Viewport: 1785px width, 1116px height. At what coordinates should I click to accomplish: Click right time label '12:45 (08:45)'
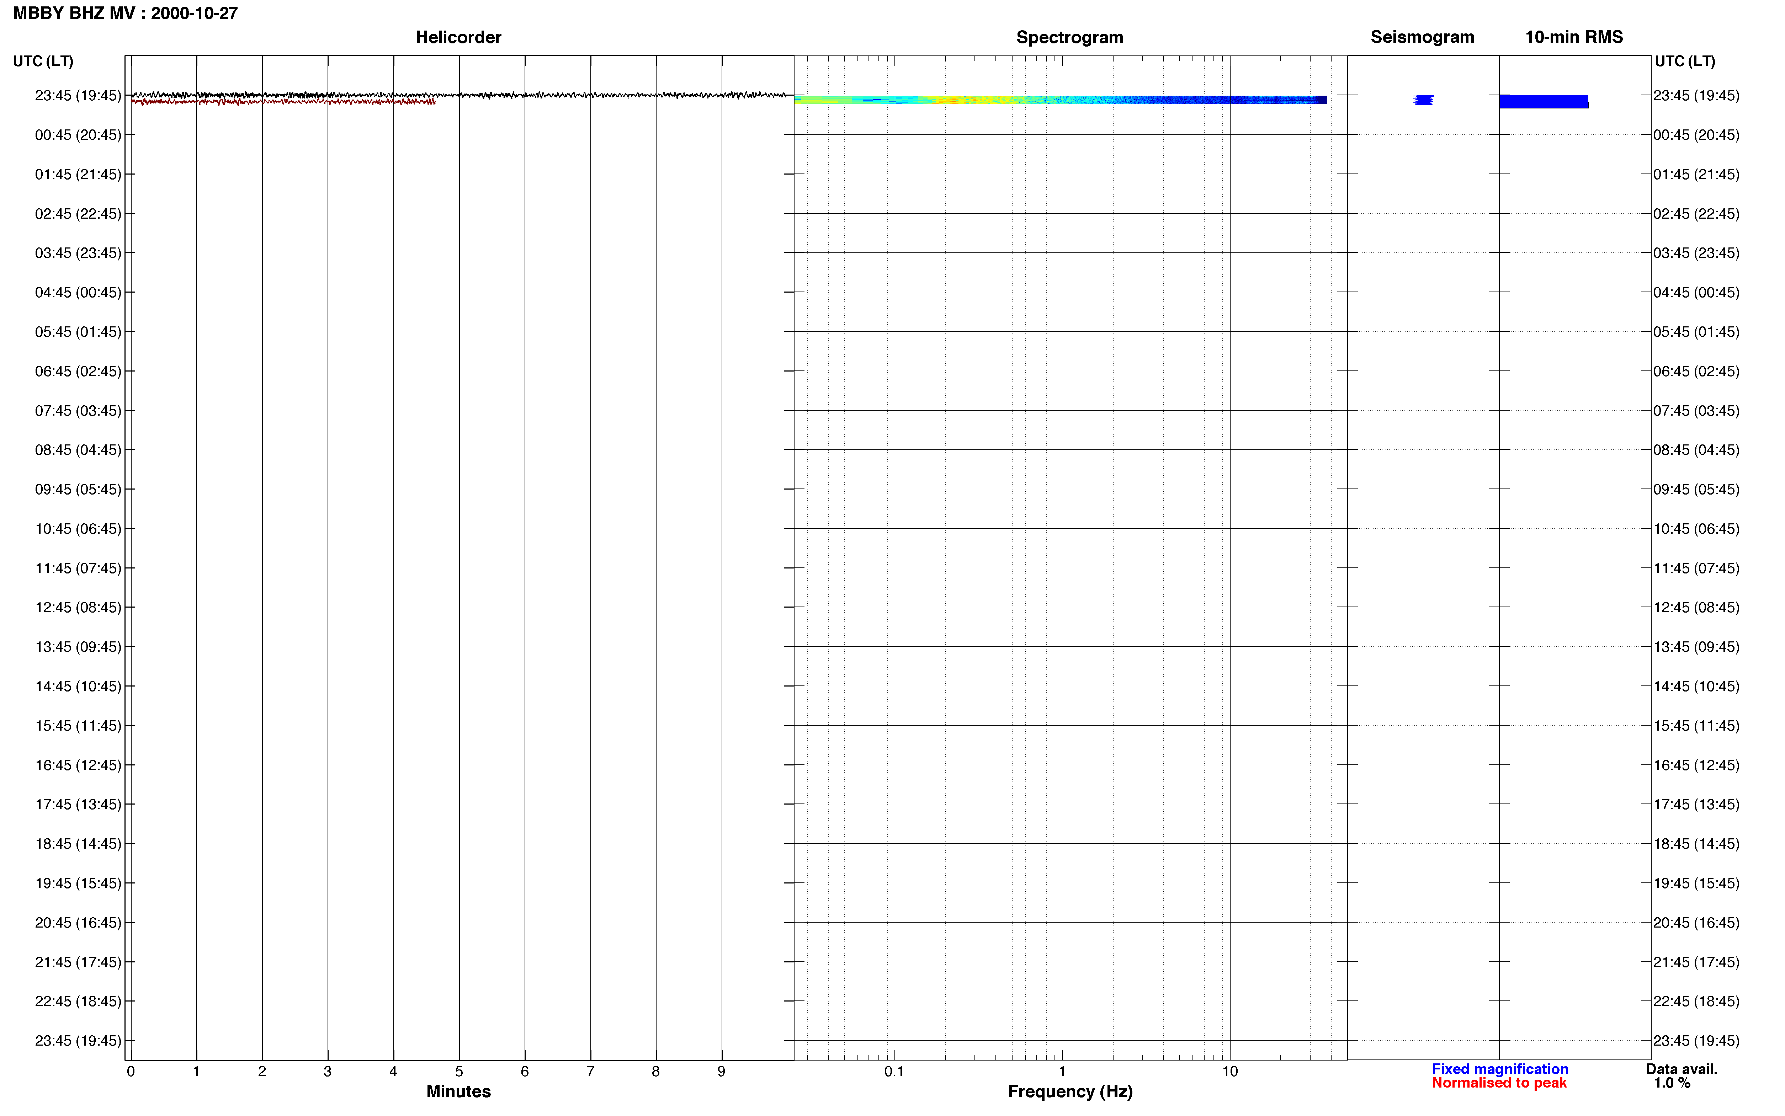[x=1696, y=608]
